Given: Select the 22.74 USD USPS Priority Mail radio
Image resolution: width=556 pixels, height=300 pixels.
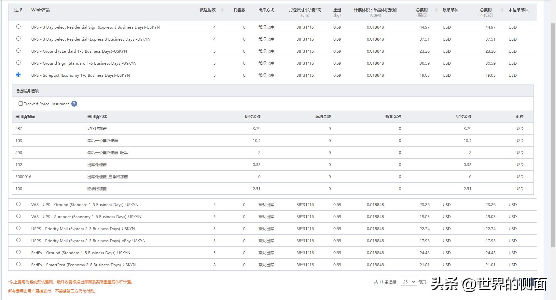Looking at the screenshot, I should (18, 228).
